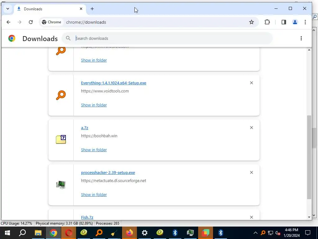Click the browser forward arrow
This screenshot has height=239, width=318.
click(20, 22)
